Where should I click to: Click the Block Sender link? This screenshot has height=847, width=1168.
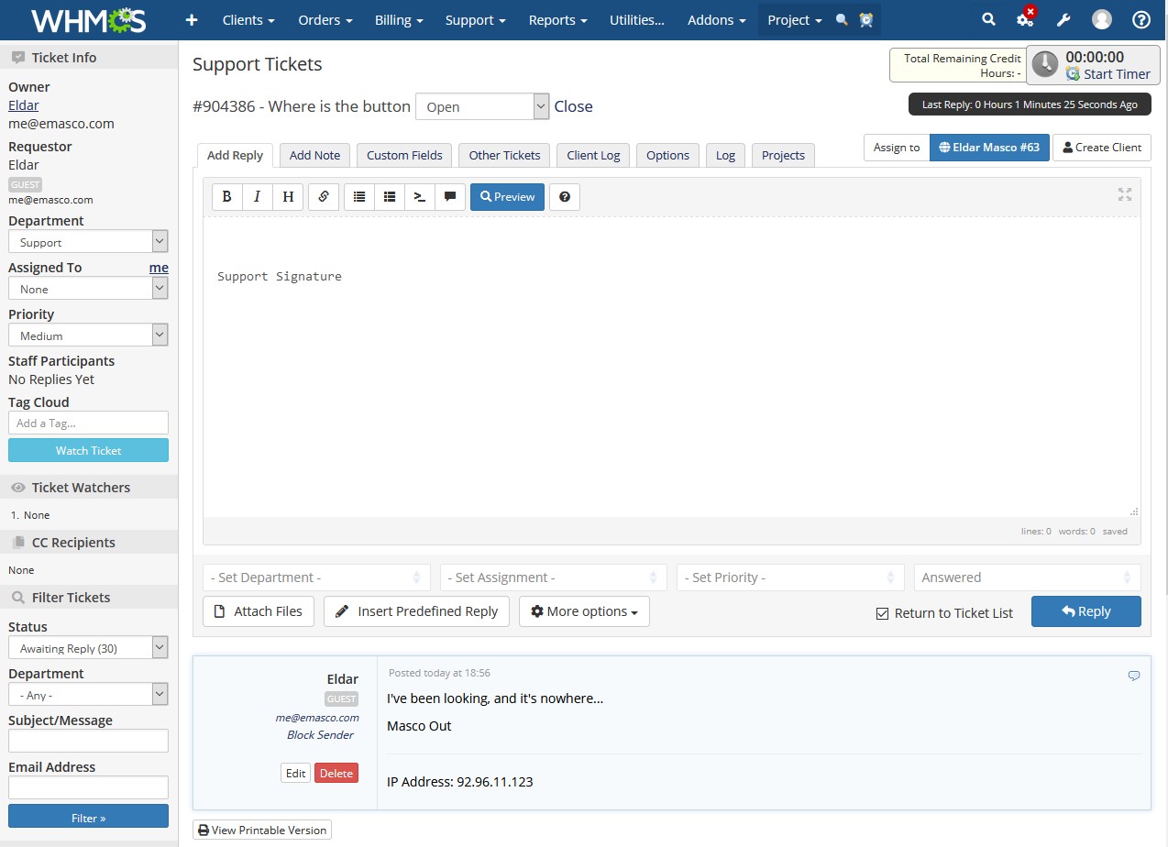point(320,734)
